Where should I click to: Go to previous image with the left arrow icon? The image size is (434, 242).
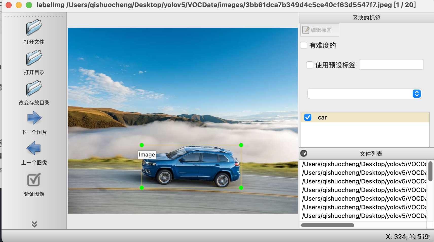click(34, 148)
